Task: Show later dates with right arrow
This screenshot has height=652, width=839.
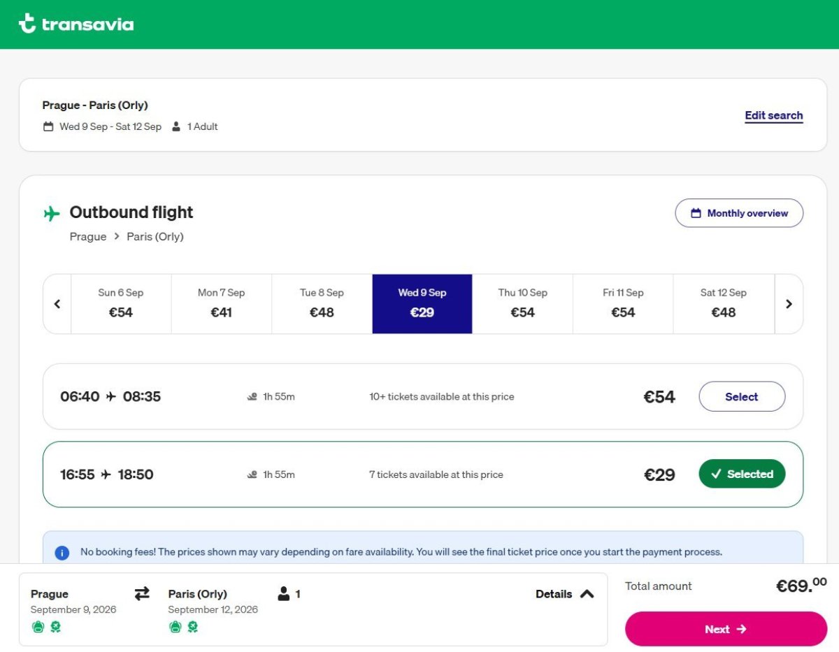Action: click(x=789, y=304)
